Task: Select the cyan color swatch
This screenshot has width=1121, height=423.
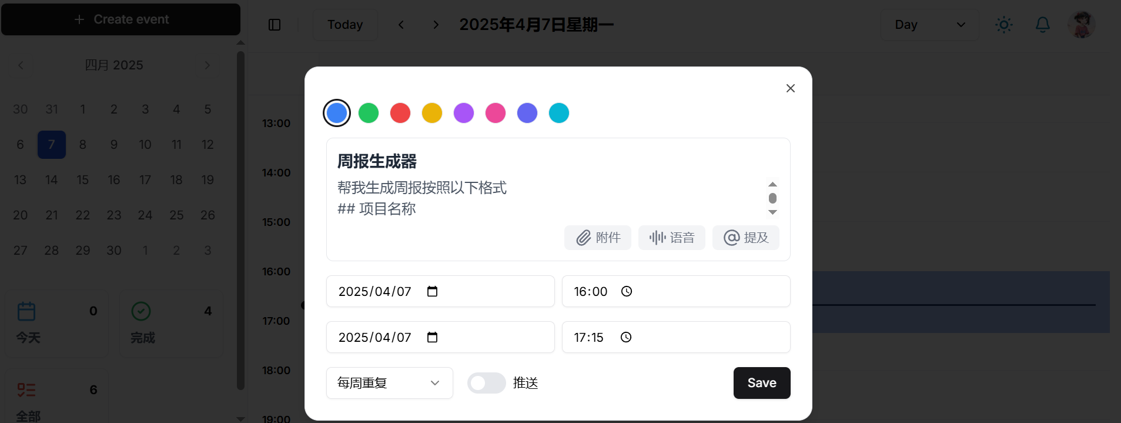Action: tap(559, 113)
